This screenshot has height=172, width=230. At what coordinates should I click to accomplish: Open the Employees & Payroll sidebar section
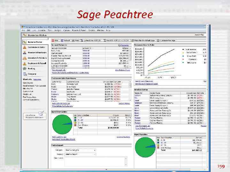35,63
